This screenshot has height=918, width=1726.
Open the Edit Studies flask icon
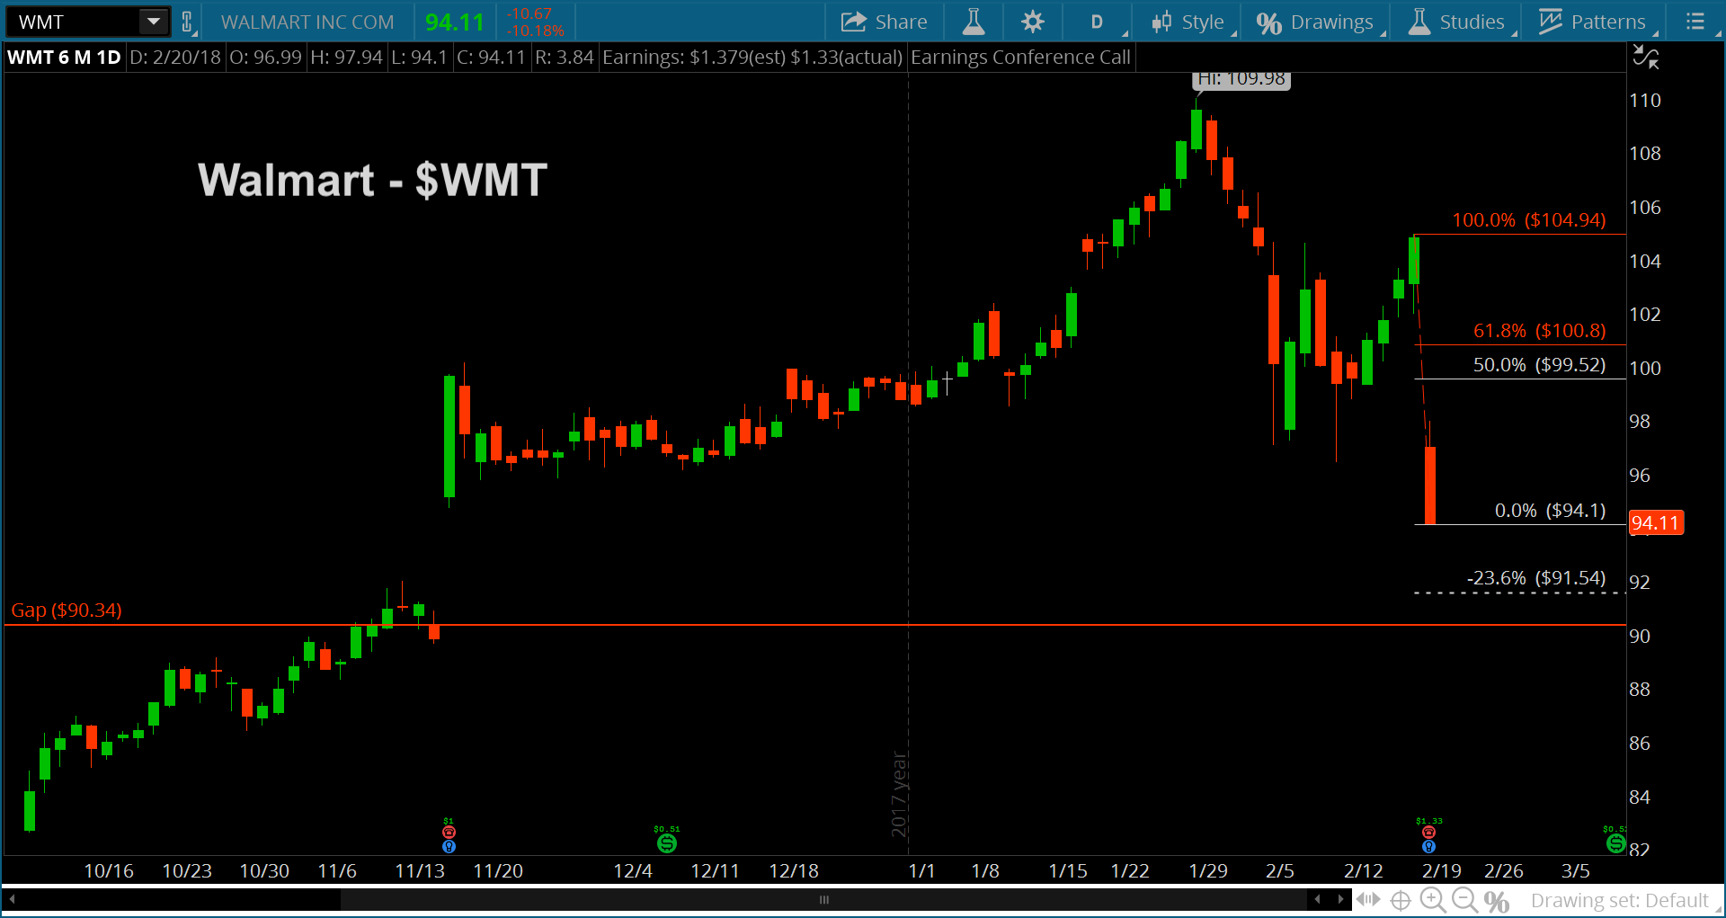pyautogui.click(x=974, y=22)
